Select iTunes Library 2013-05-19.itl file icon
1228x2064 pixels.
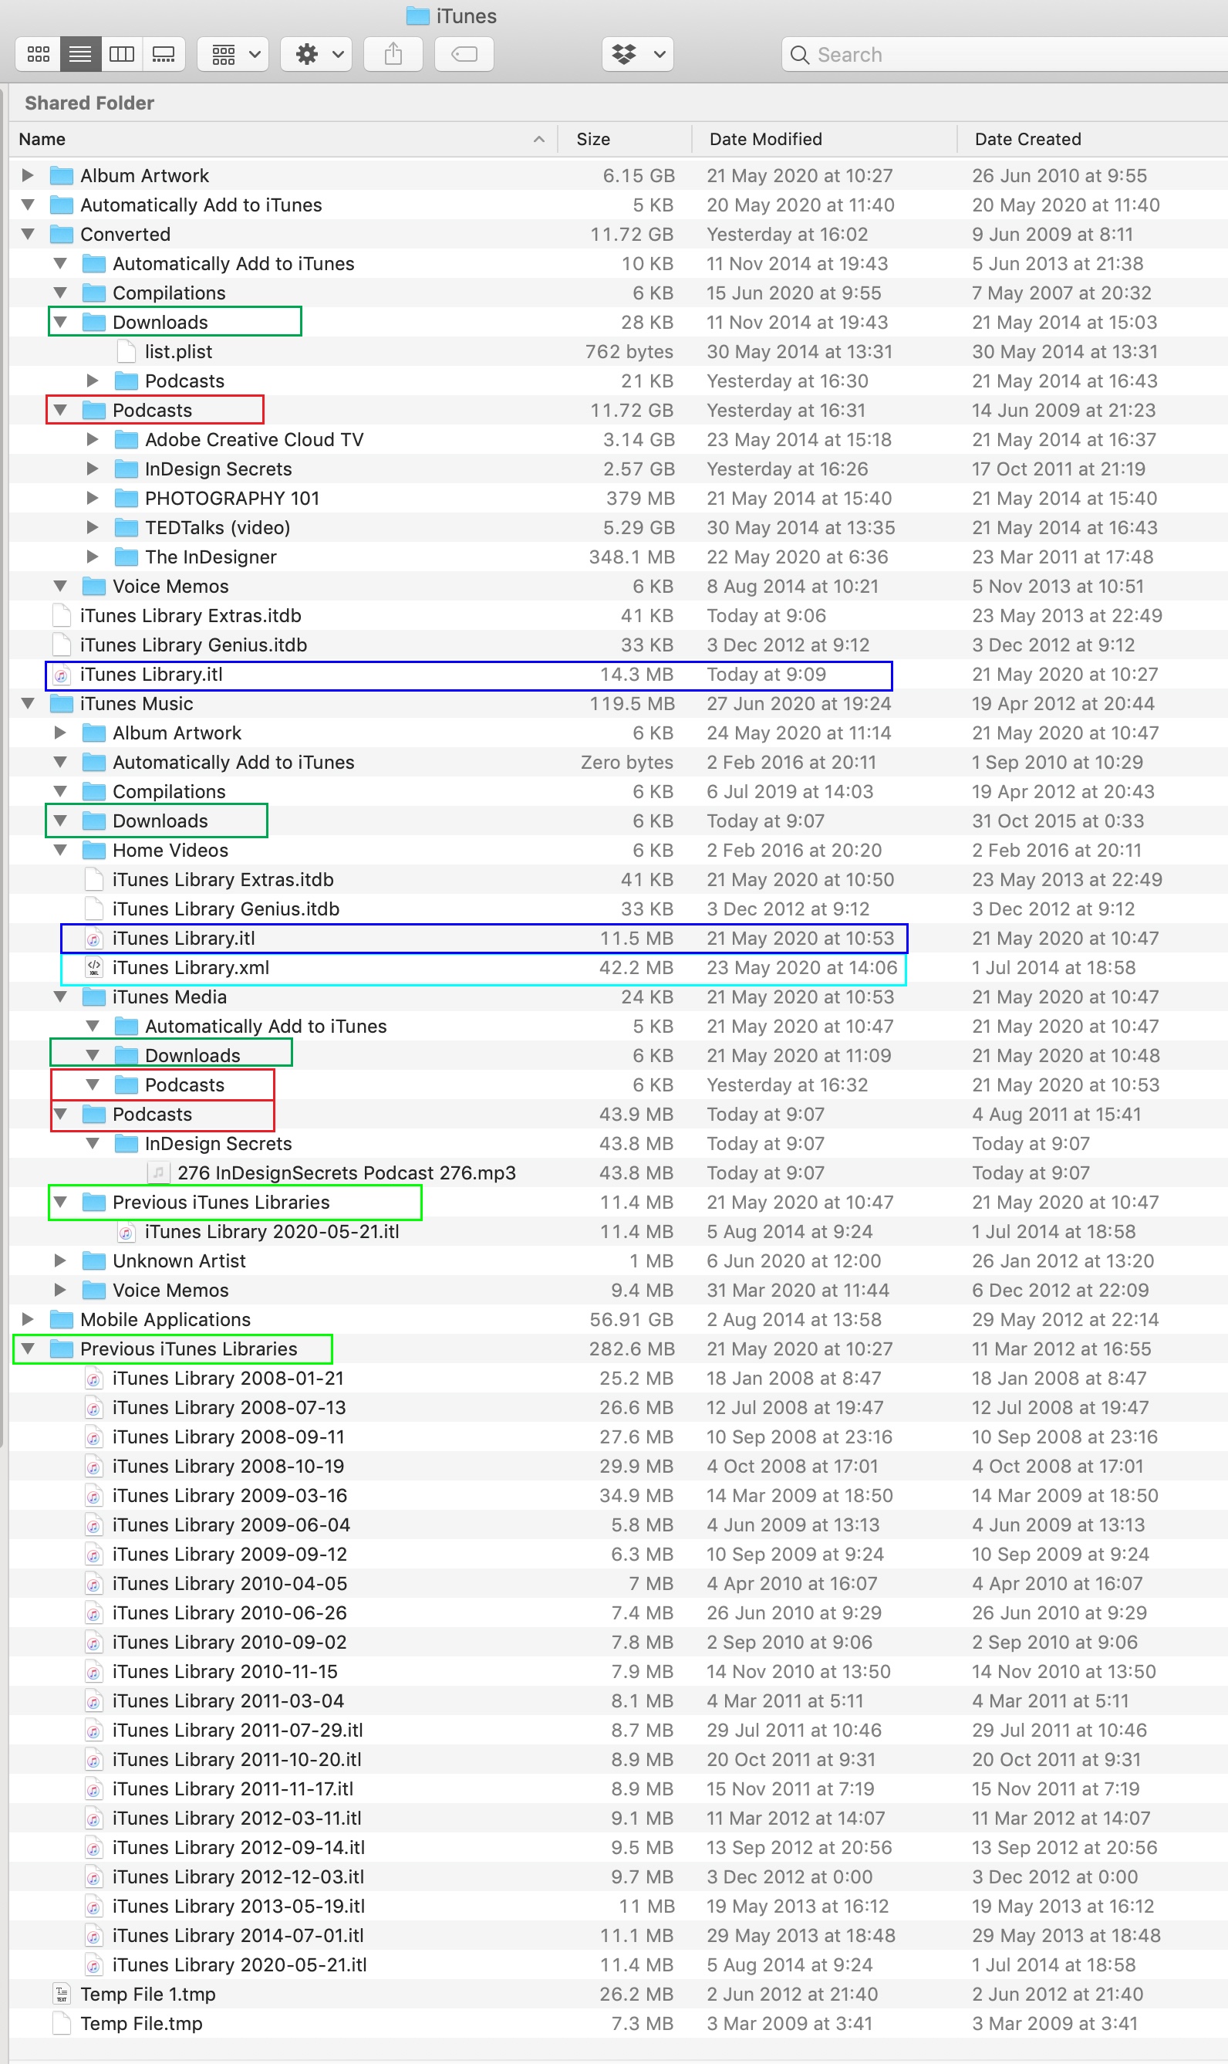click(x=94, y=1907)
